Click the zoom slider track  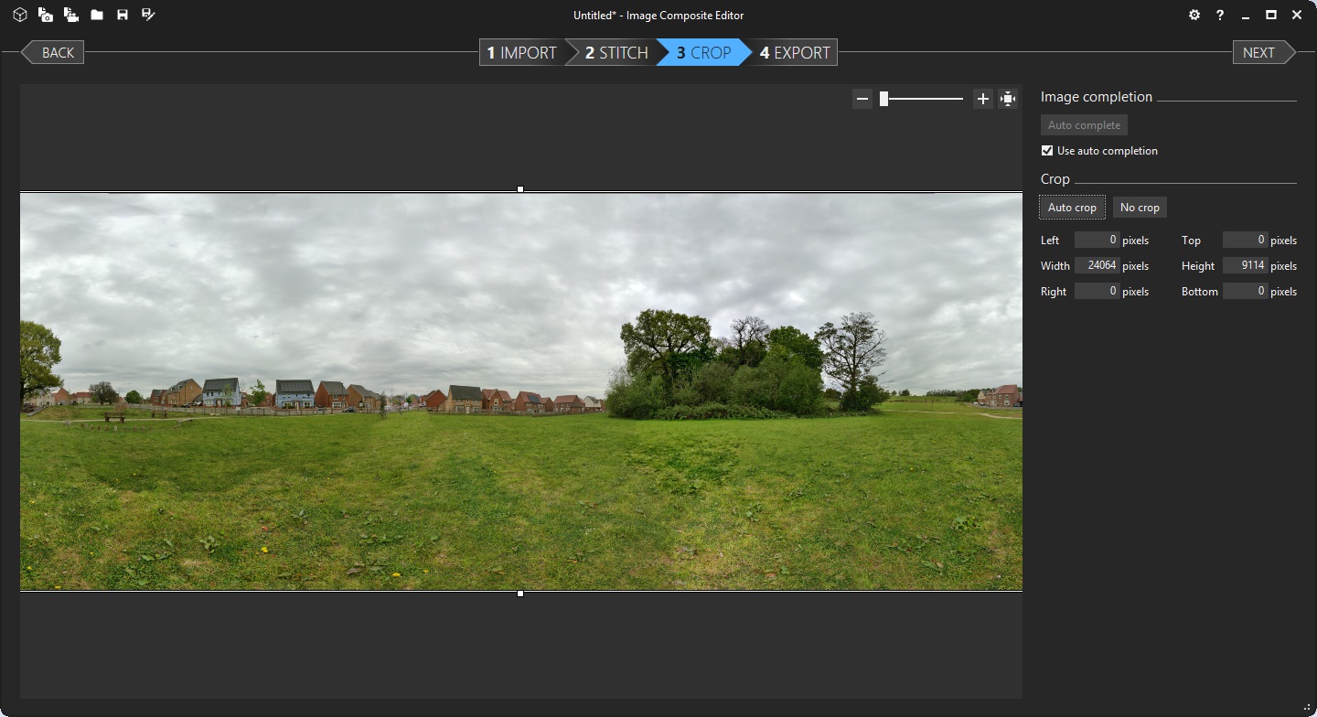[924, 99]
